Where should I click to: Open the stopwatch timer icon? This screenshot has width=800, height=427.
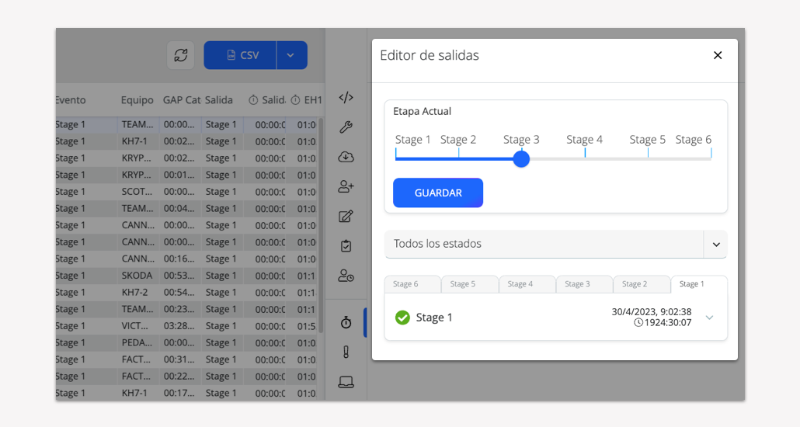(x=346, y=322)
